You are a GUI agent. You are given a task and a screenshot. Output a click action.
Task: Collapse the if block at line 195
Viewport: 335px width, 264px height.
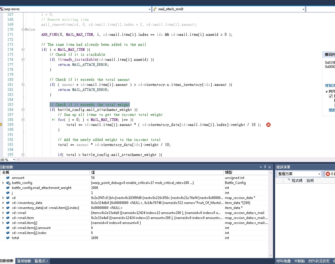(x=23, y=155)
